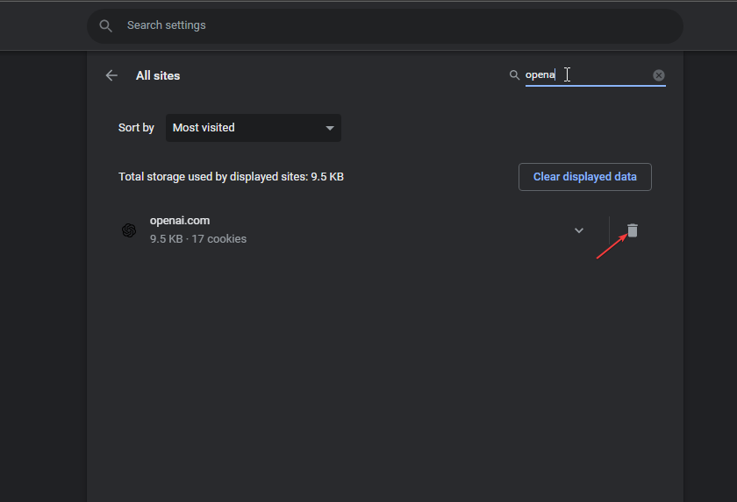Clear the site search text with X
Viewport: 737px width, 502px height.
659,75
